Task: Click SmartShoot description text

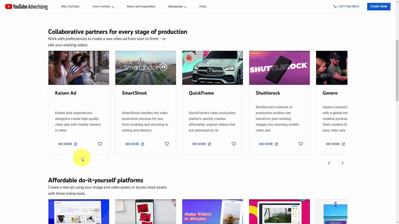Action: (145, 122)
